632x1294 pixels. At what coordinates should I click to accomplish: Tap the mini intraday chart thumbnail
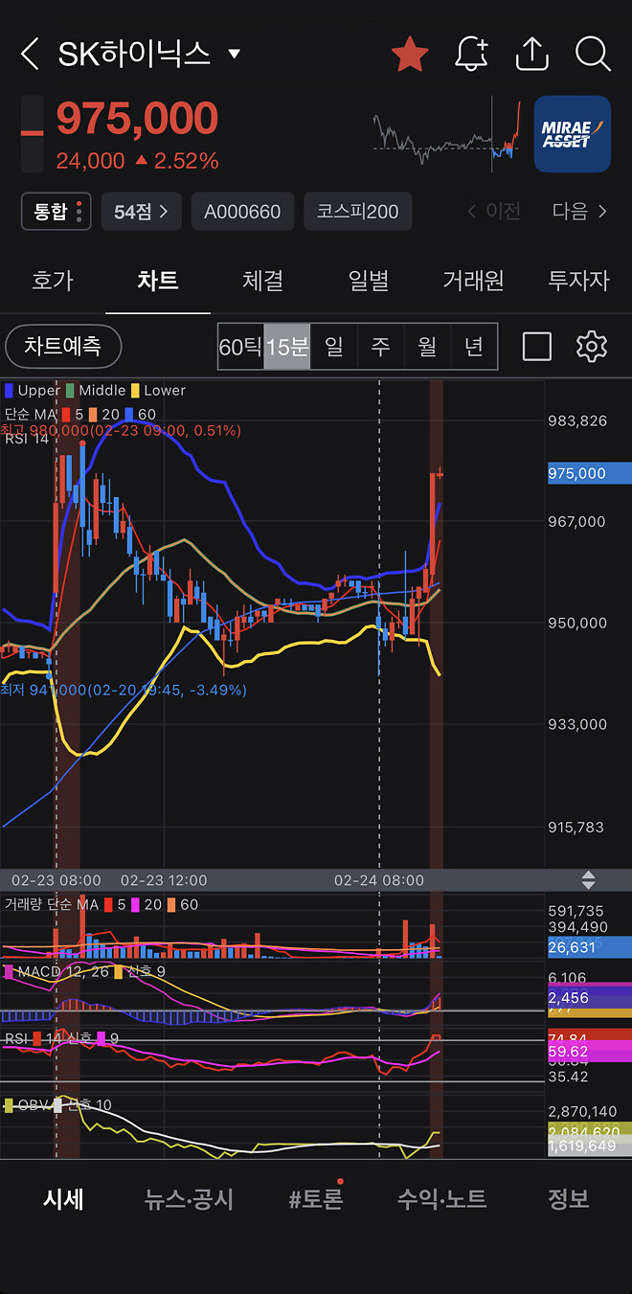pos(446,134)
